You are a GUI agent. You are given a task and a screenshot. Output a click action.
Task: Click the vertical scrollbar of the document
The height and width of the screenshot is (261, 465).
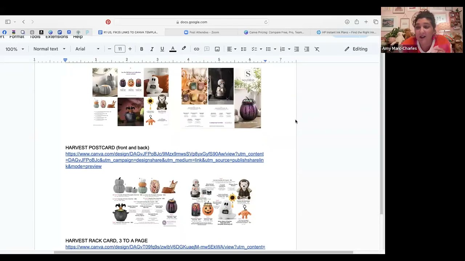pos(381,138)
